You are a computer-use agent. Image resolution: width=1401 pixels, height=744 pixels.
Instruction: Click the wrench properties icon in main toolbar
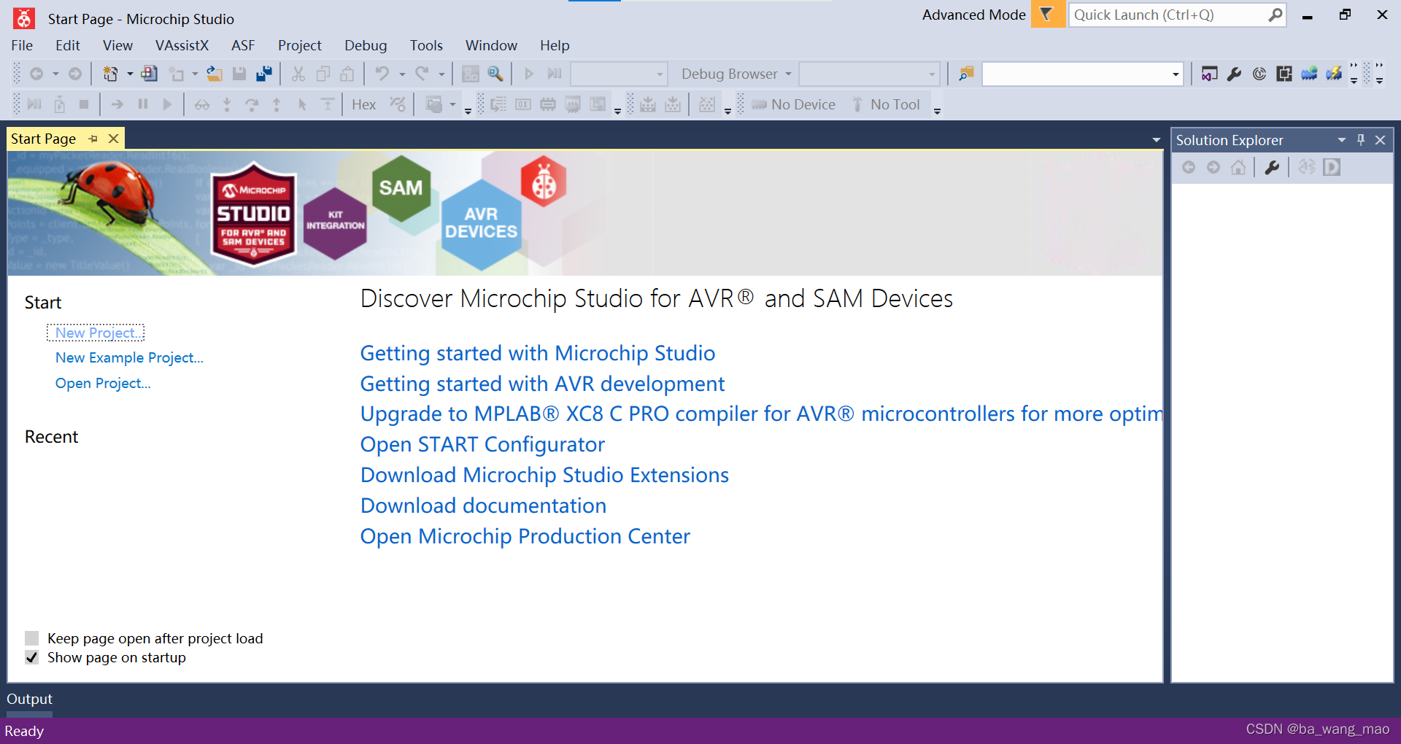click(x=1235, y=74)
